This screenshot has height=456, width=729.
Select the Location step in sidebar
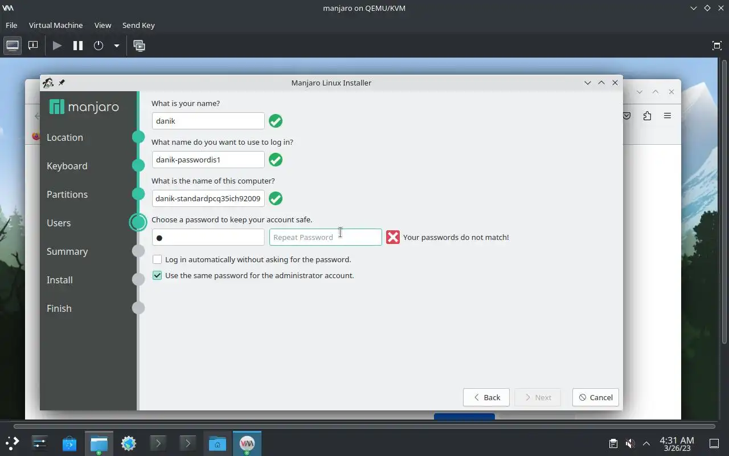pos(65,137)
